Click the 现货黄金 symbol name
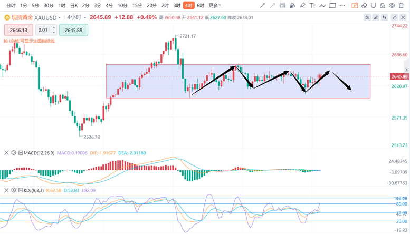The width and height of the screenshot is (410, 234). point(22,17)
